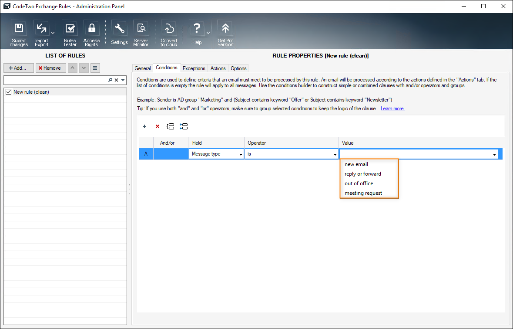The height and width of the screenshot is (329, 513).
Task: Open the rules list menu icon
Action: [x=95, y=68]
